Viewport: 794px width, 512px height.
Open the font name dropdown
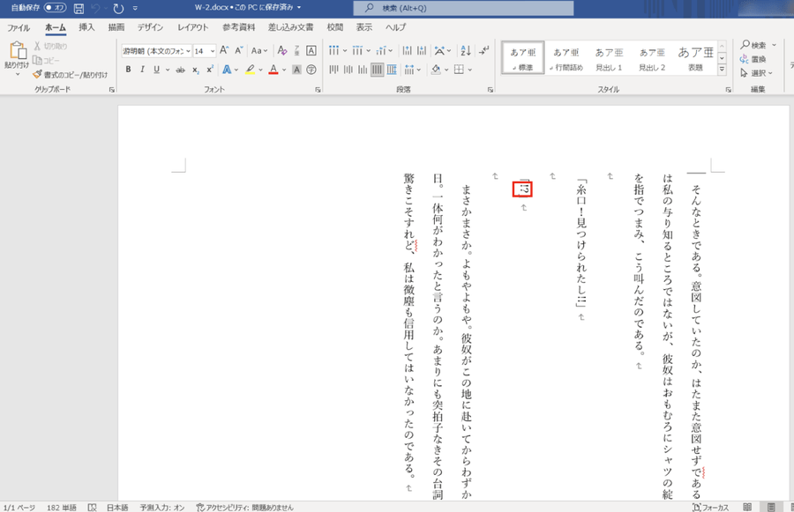(186, 50)
